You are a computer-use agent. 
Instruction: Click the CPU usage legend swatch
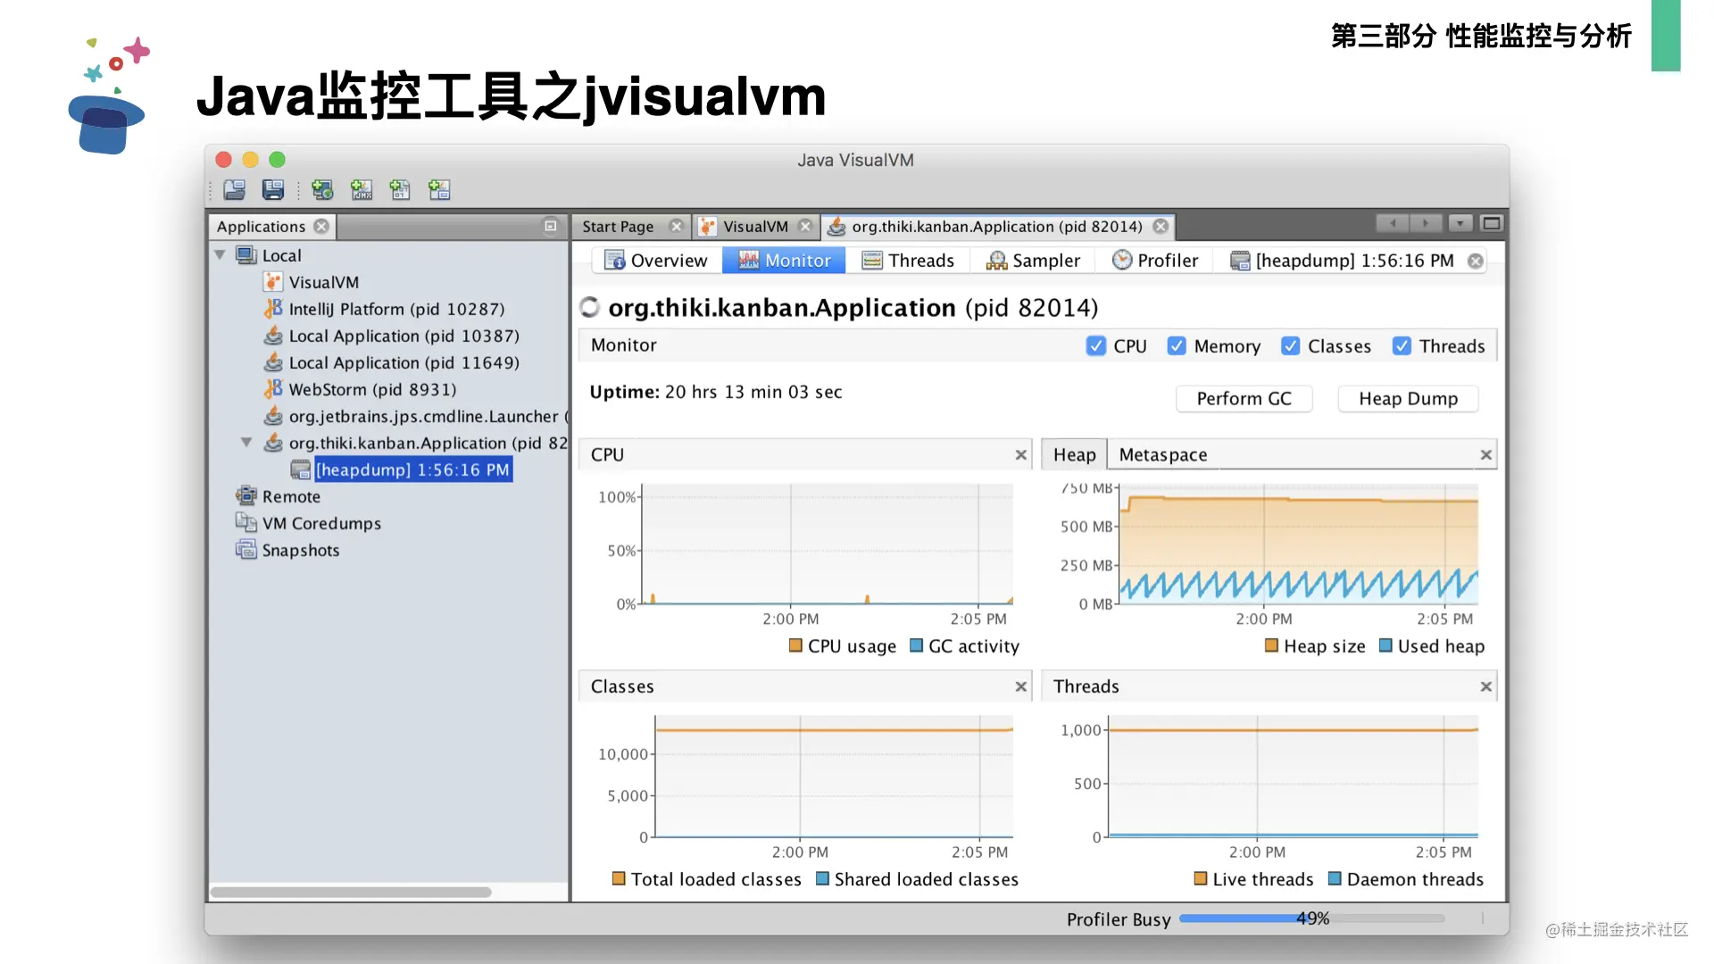pyautogui.click(x=795, y=645)
